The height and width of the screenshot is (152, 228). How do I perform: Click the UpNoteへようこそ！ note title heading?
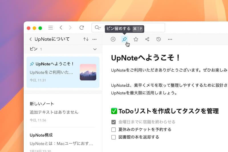[146, 58]
